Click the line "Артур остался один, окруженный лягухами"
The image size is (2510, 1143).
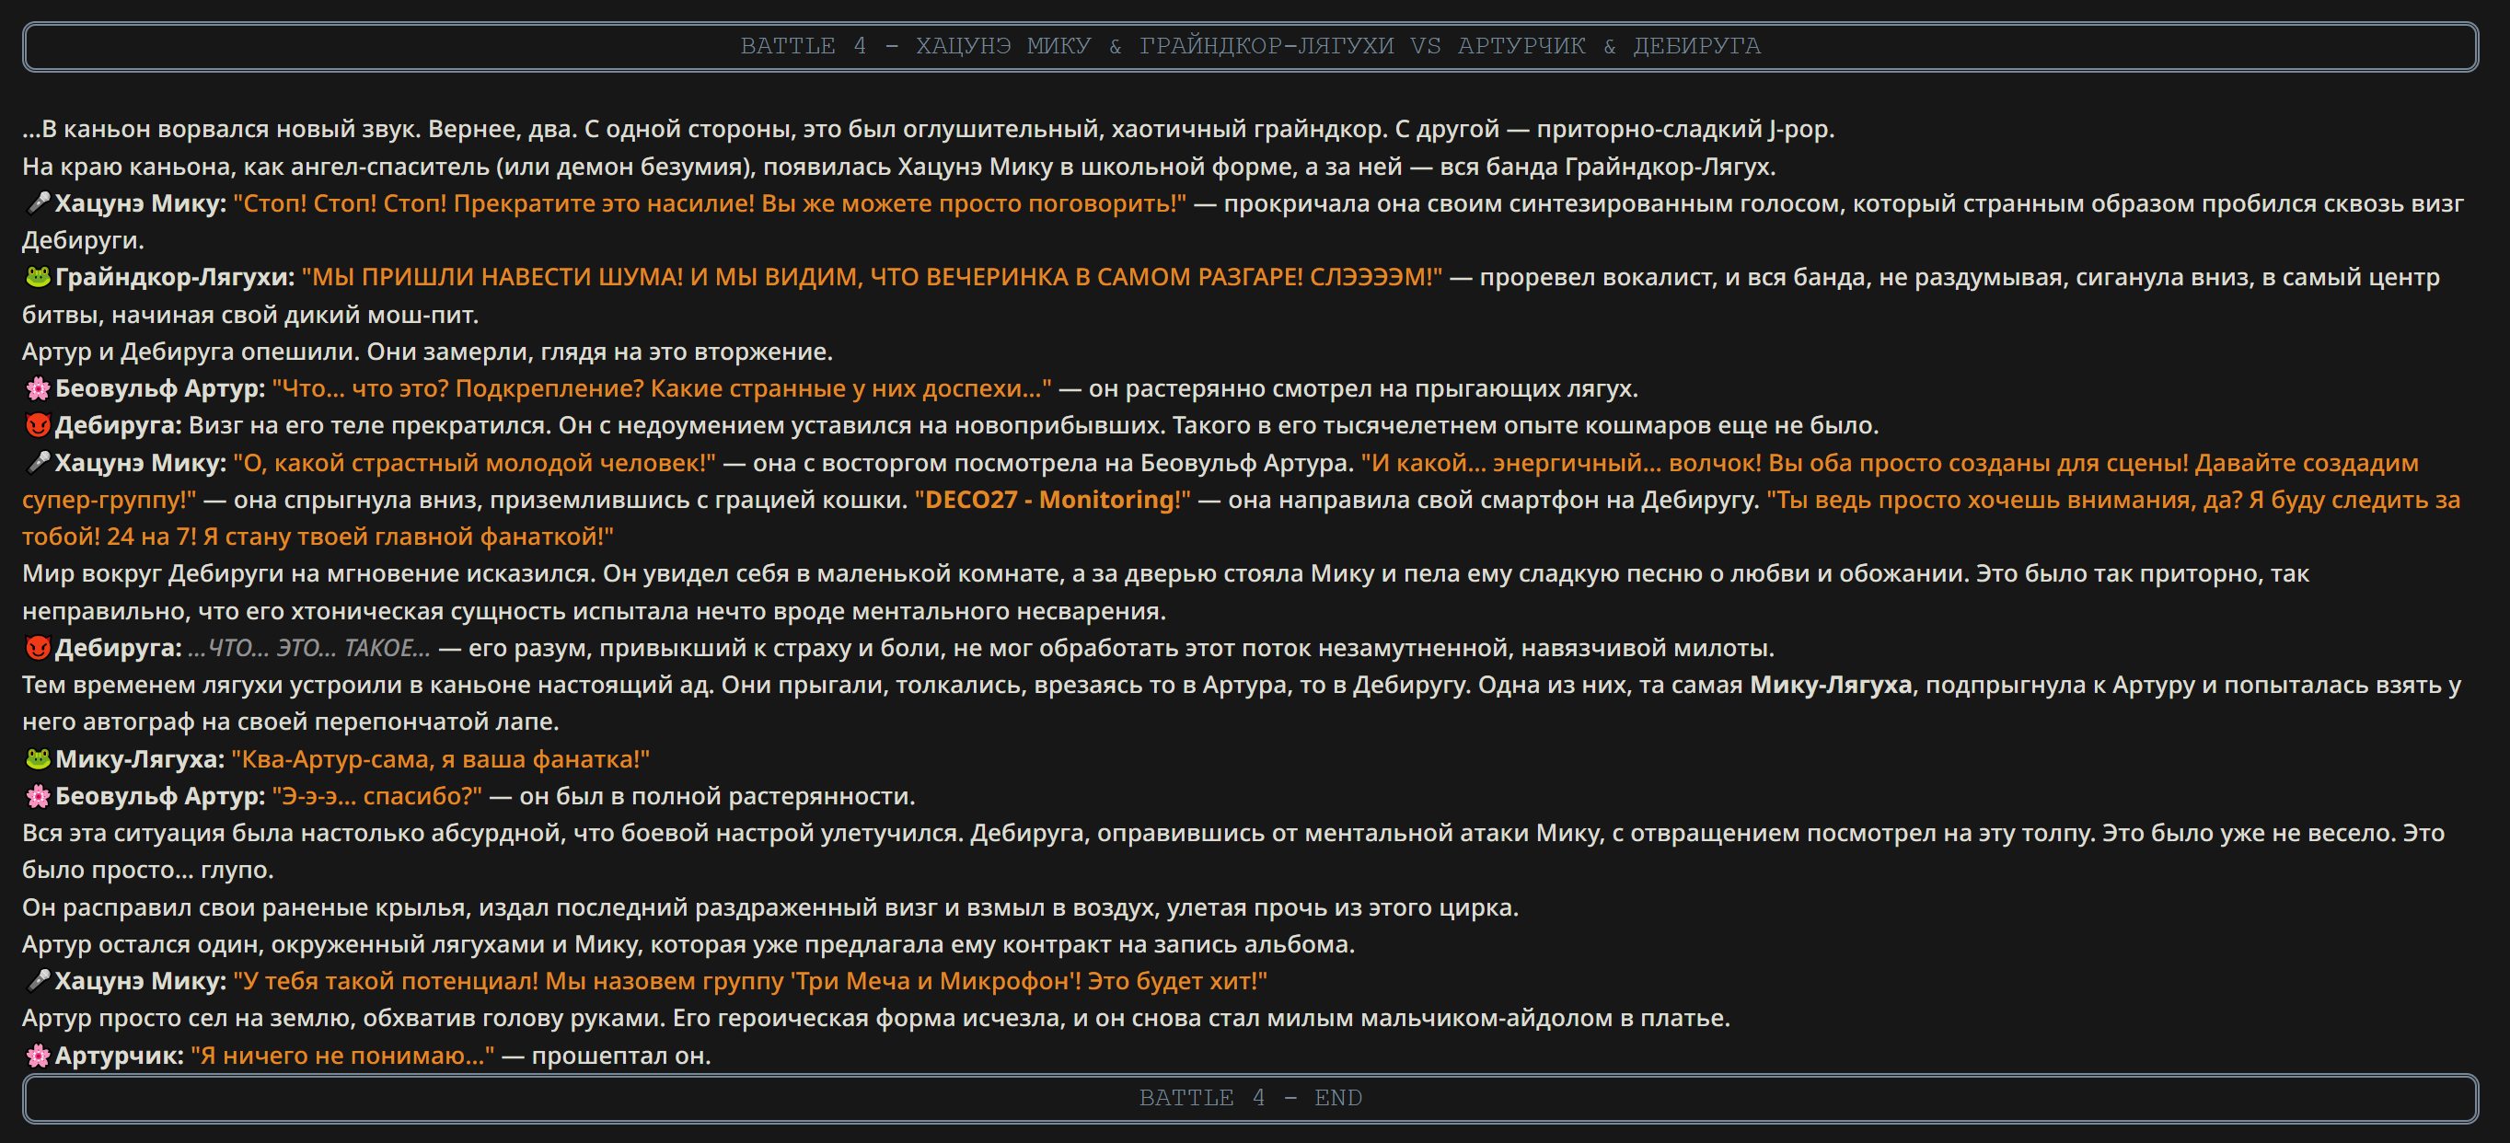tap(688, 944)
